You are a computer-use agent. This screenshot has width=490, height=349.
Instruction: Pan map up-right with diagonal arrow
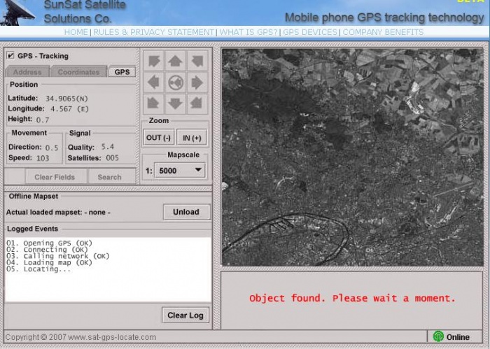[197, 61]
